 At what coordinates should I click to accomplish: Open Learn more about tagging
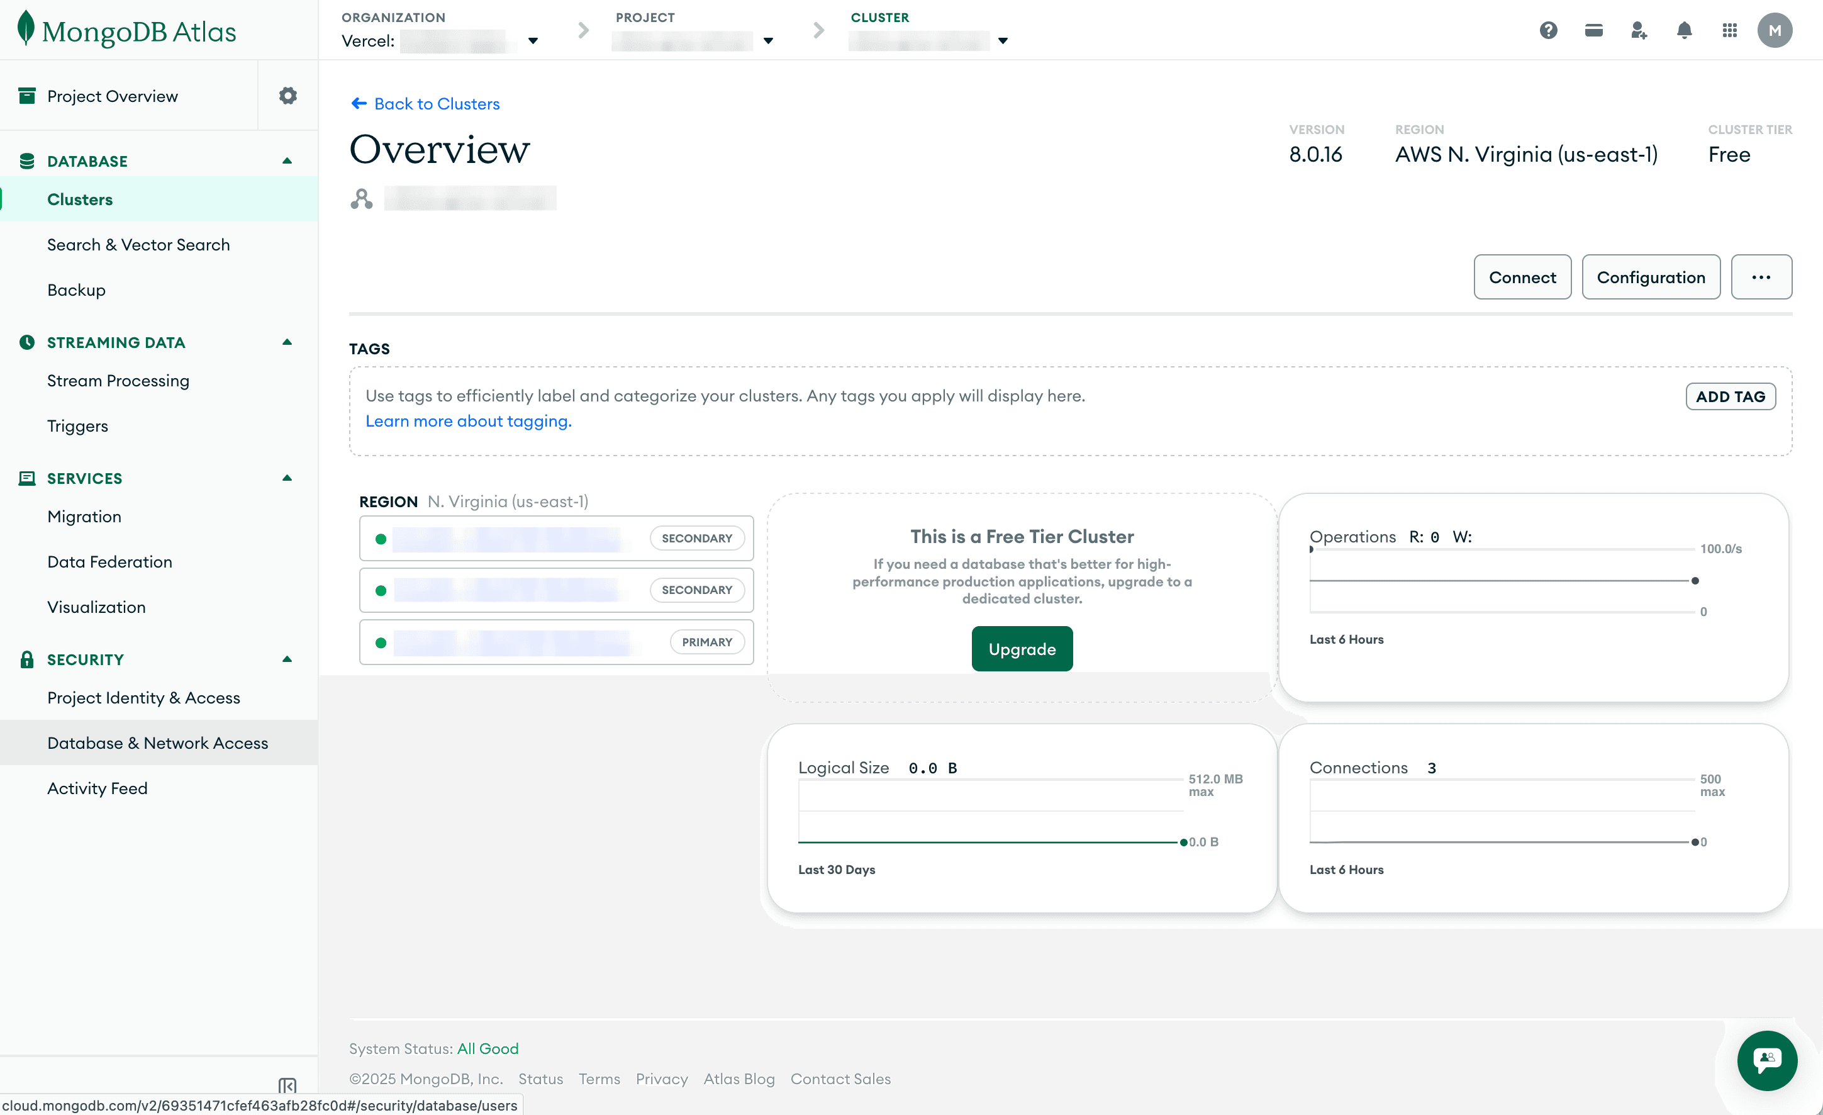467,420
